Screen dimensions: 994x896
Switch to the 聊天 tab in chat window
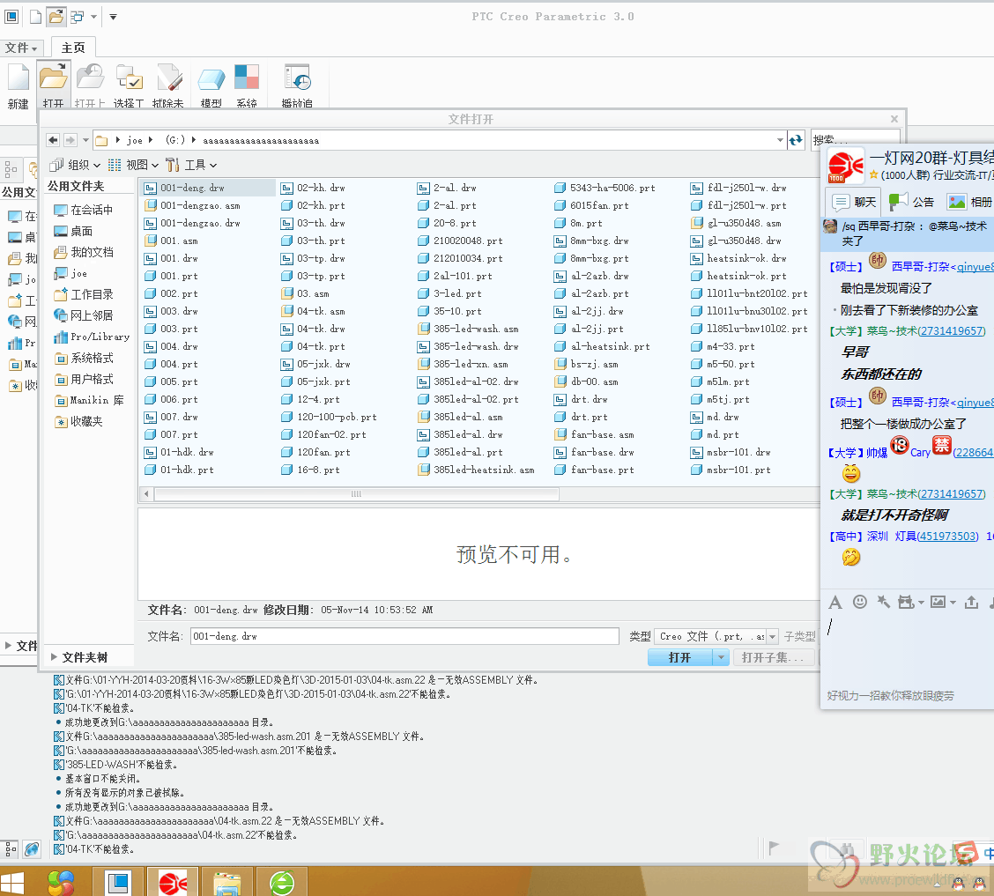(854, 202)
